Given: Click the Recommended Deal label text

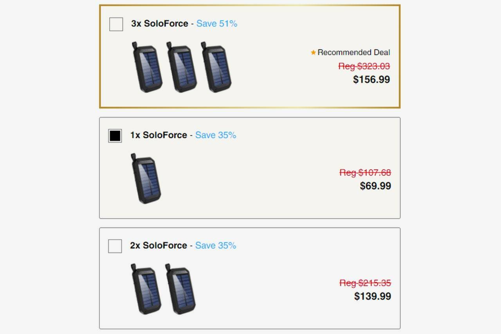Looking at the screenshot, I should [354, 52].
